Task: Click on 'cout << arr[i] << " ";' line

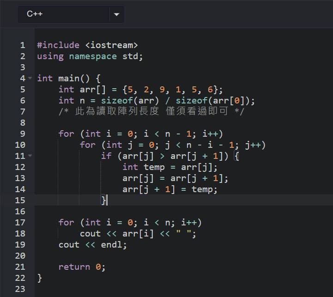Action: pyautogui.click(x=138, y=234)
